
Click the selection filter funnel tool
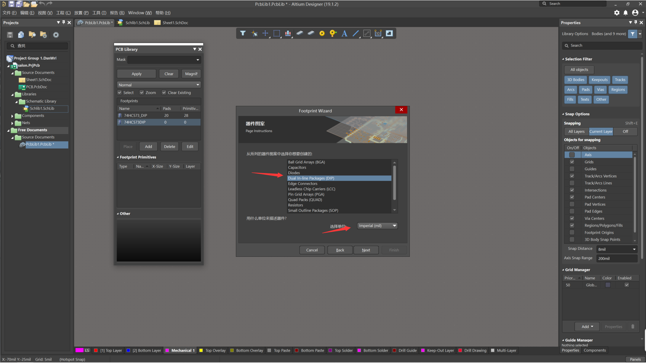point(243,34)
